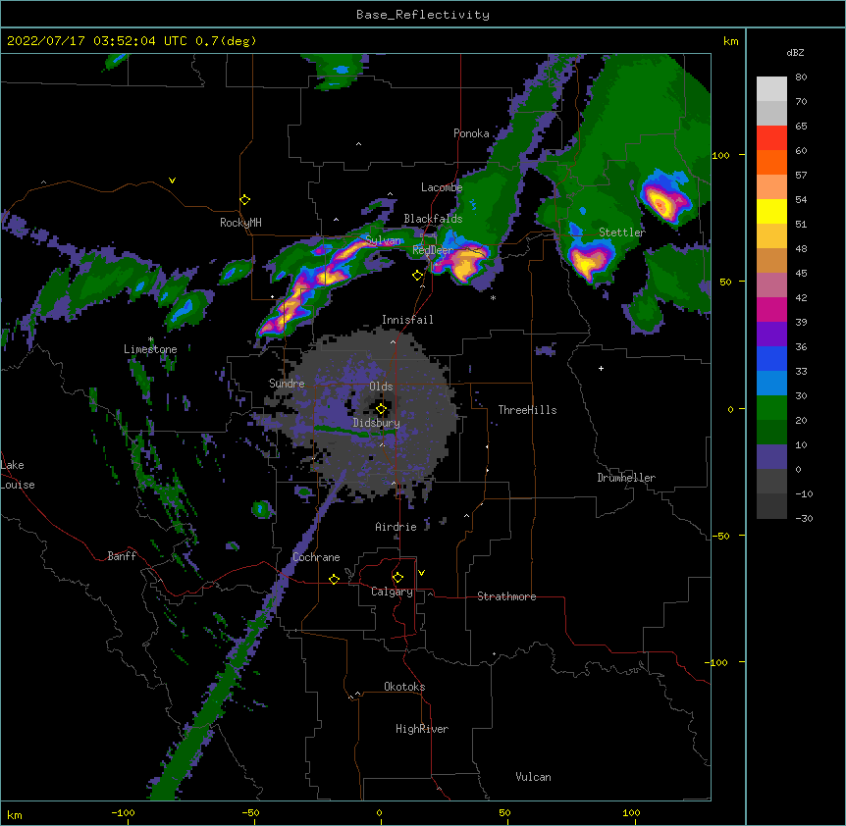
Task: Click the Okotoks city label
Action: coord(404,687)
